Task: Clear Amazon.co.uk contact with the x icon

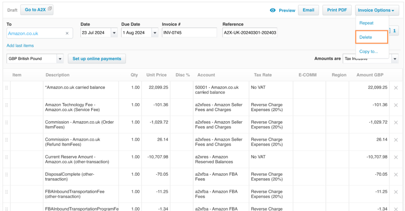Action: click(67, 34)
